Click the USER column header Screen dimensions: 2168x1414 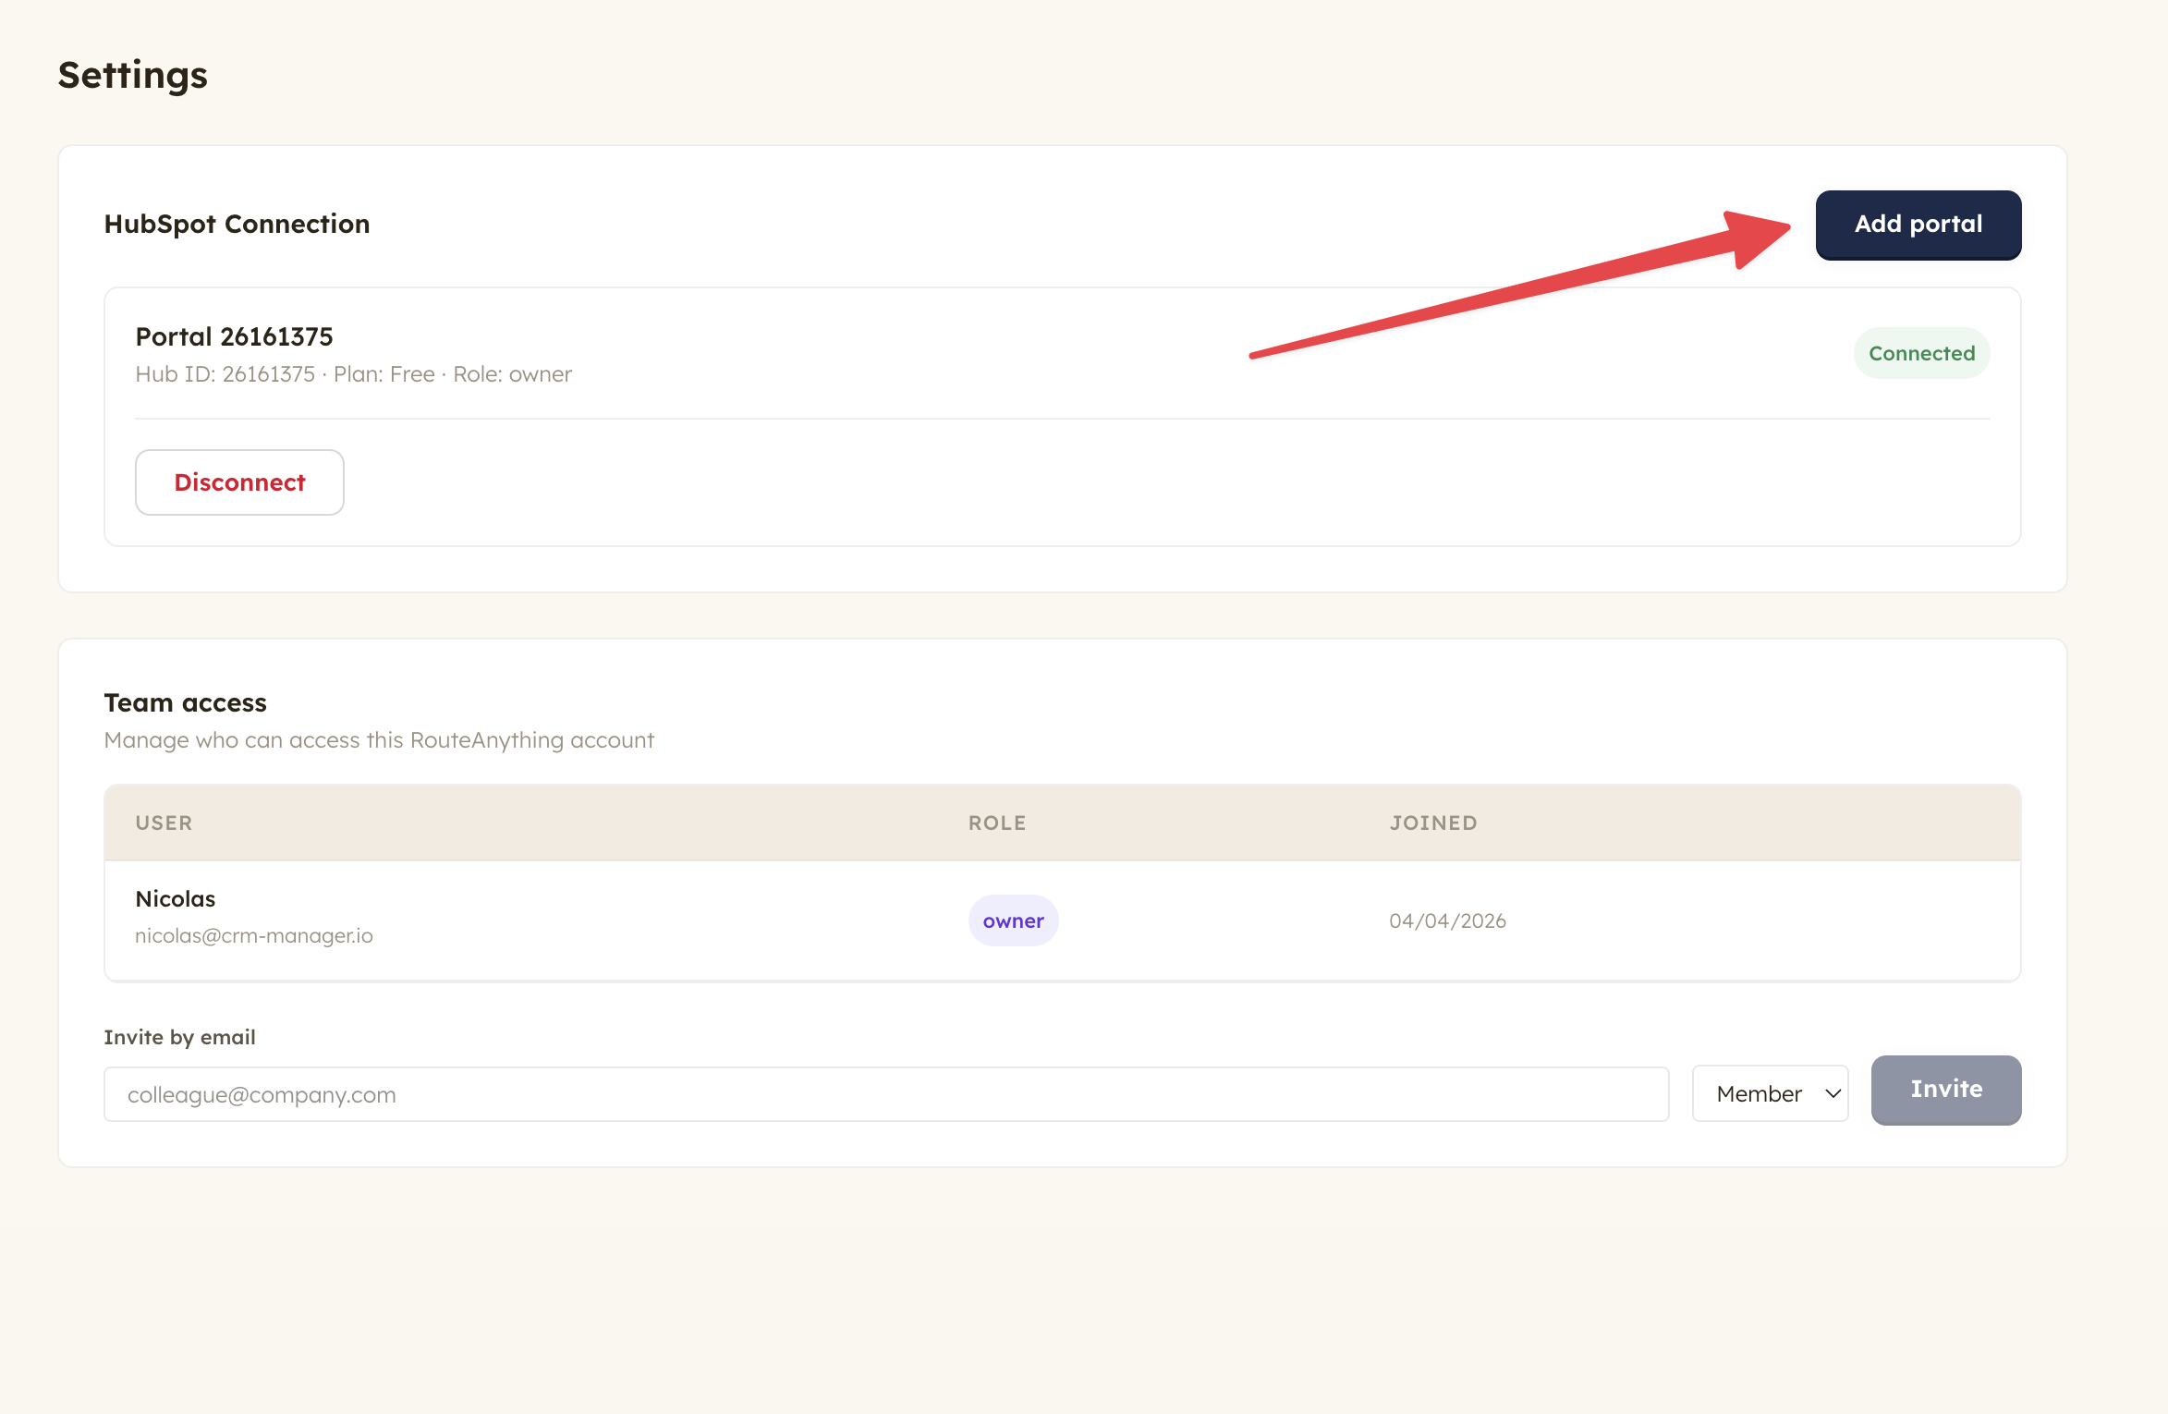(x=164, y=823)
